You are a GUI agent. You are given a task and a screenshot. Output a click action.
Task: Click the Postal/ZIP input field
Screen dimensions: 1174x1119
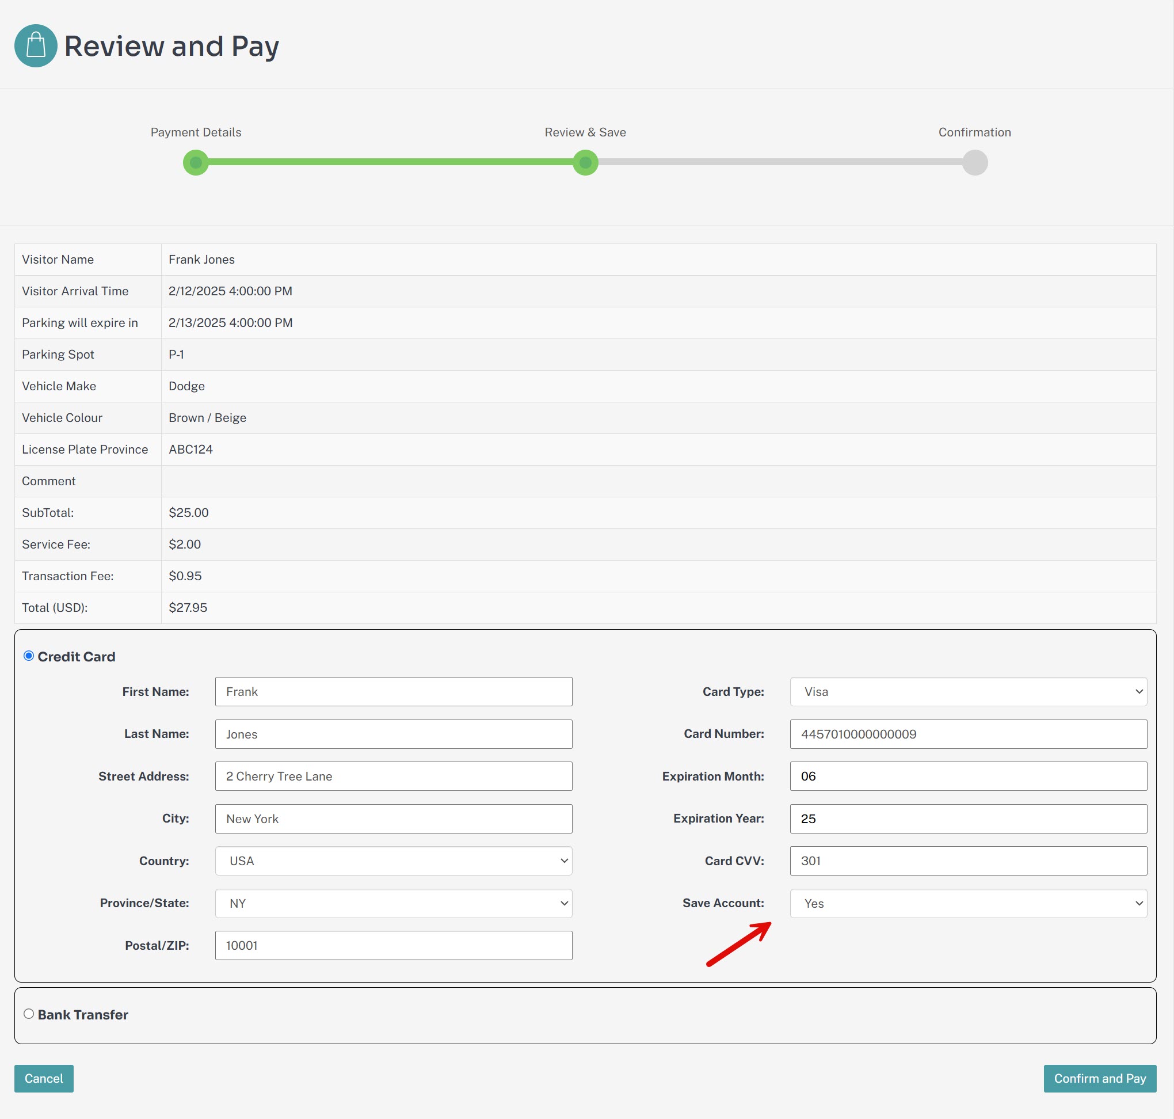394,945
